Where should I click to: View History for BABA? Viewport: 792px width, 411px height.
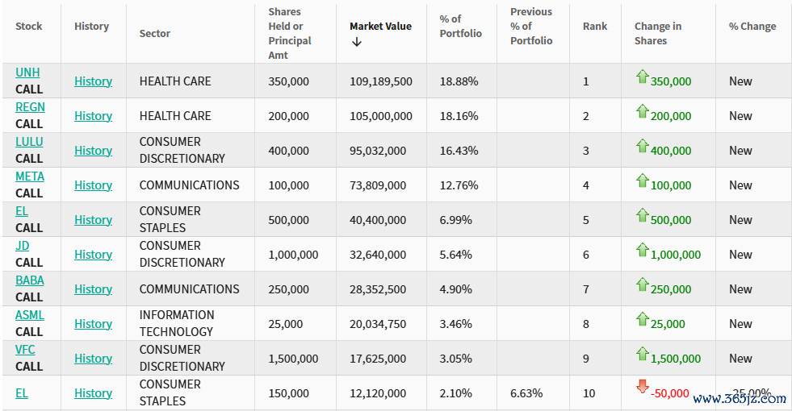click(x=93, y=289)
